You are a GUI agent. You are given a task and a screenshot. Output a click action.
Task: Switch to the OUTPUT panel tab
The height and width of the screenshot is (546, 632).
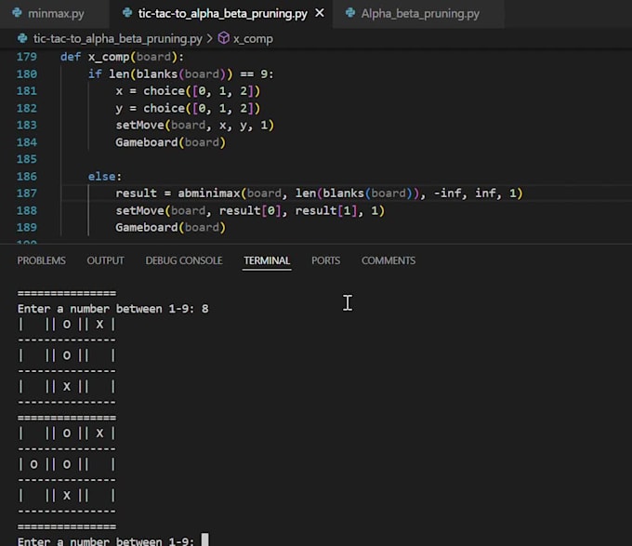(105, 260)
